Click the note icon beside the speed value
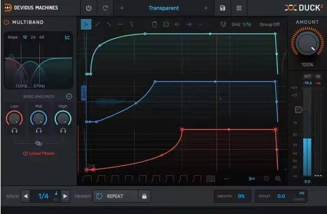The height and width of the screenshot is (214, 327). pos(56,193)
